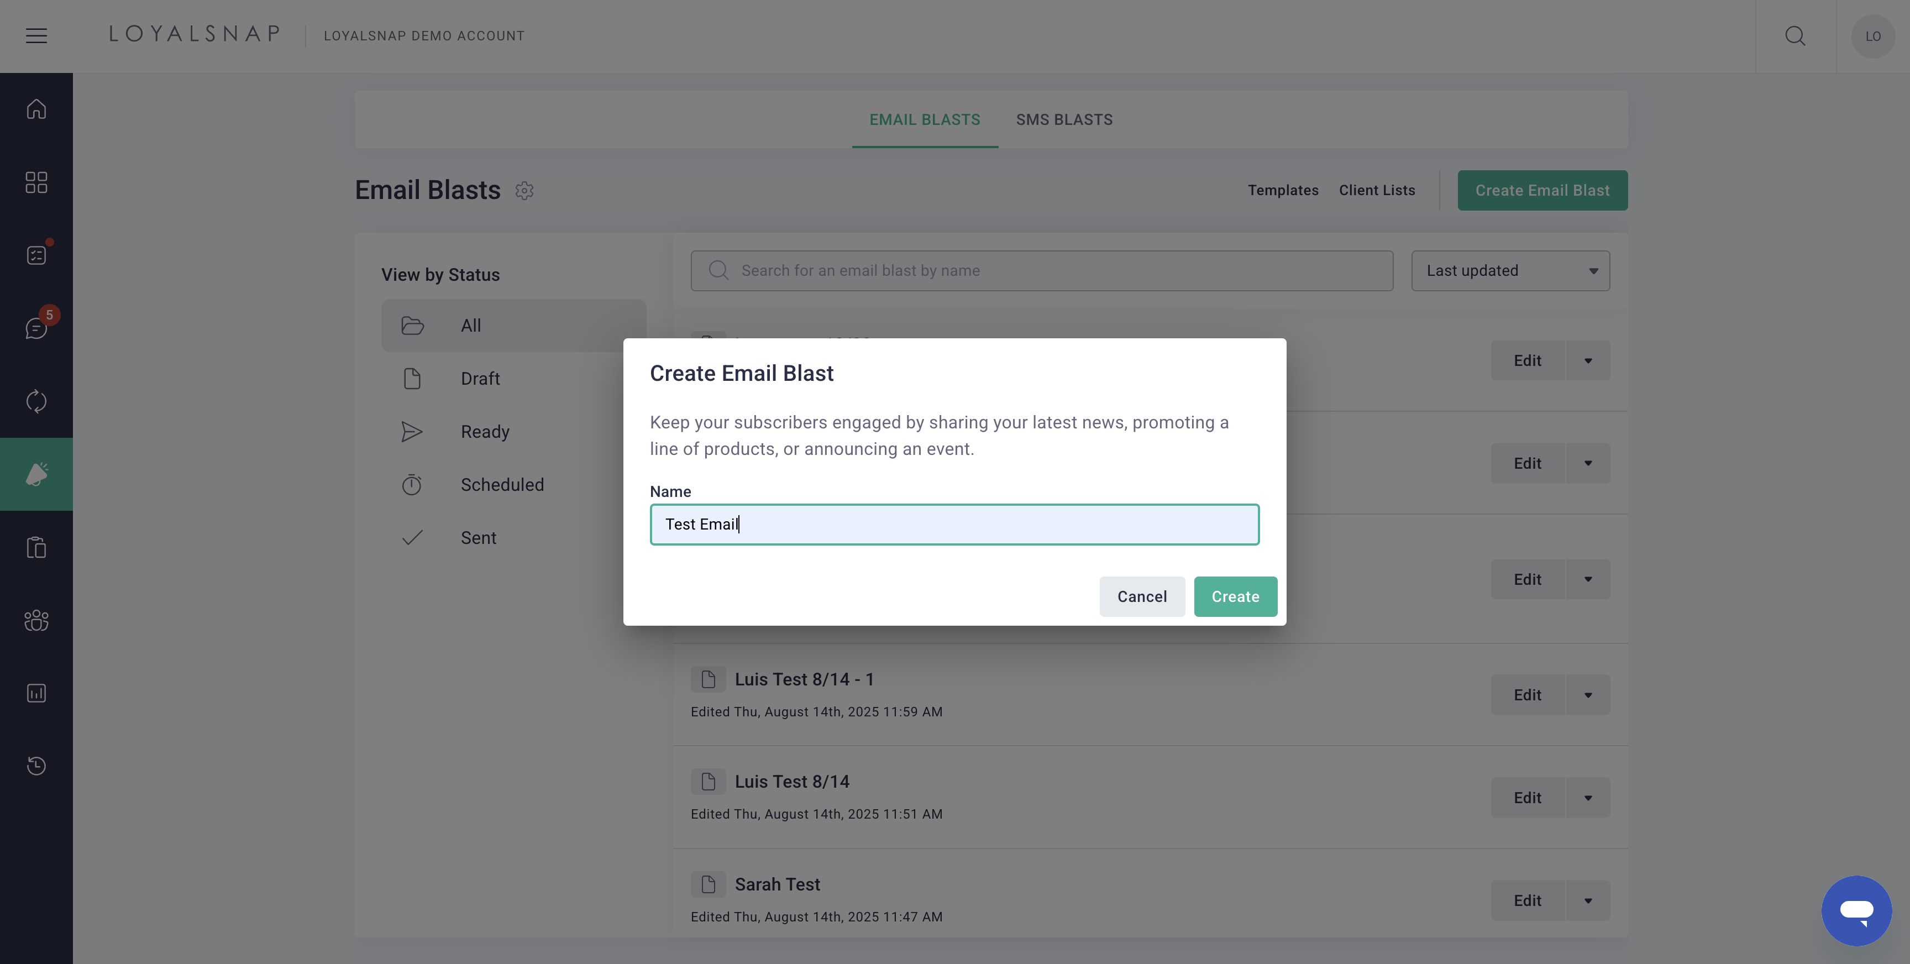Screen dimensions: 1910x964
Task: Select the Home icon in the sidebar
Action: point(36,108)
